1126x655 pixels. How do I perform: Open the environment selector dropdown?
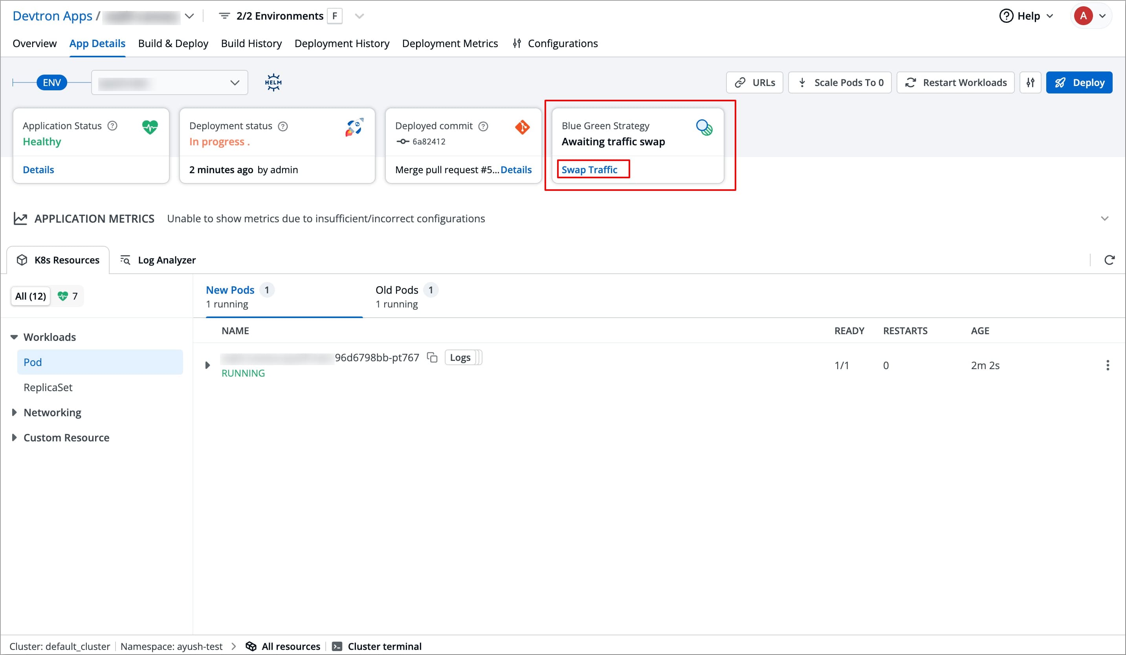(169, 82)
